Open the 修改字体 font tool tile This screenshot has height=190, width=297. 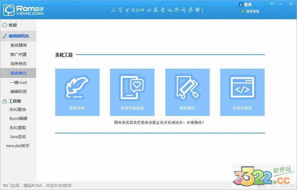[x=77, y=92]
